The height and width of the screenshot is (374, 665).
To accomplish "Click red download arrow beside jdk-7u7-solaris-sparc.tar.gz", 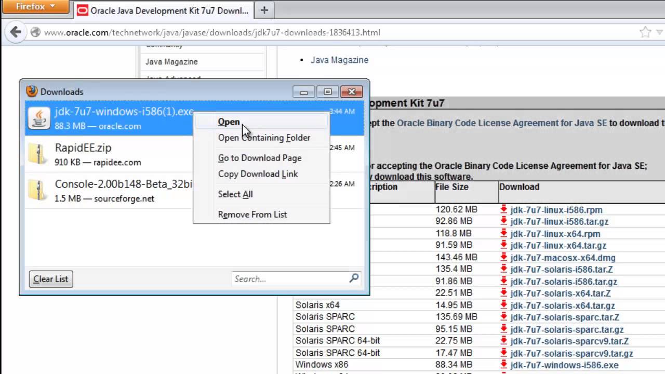I will tap(503, 329).
